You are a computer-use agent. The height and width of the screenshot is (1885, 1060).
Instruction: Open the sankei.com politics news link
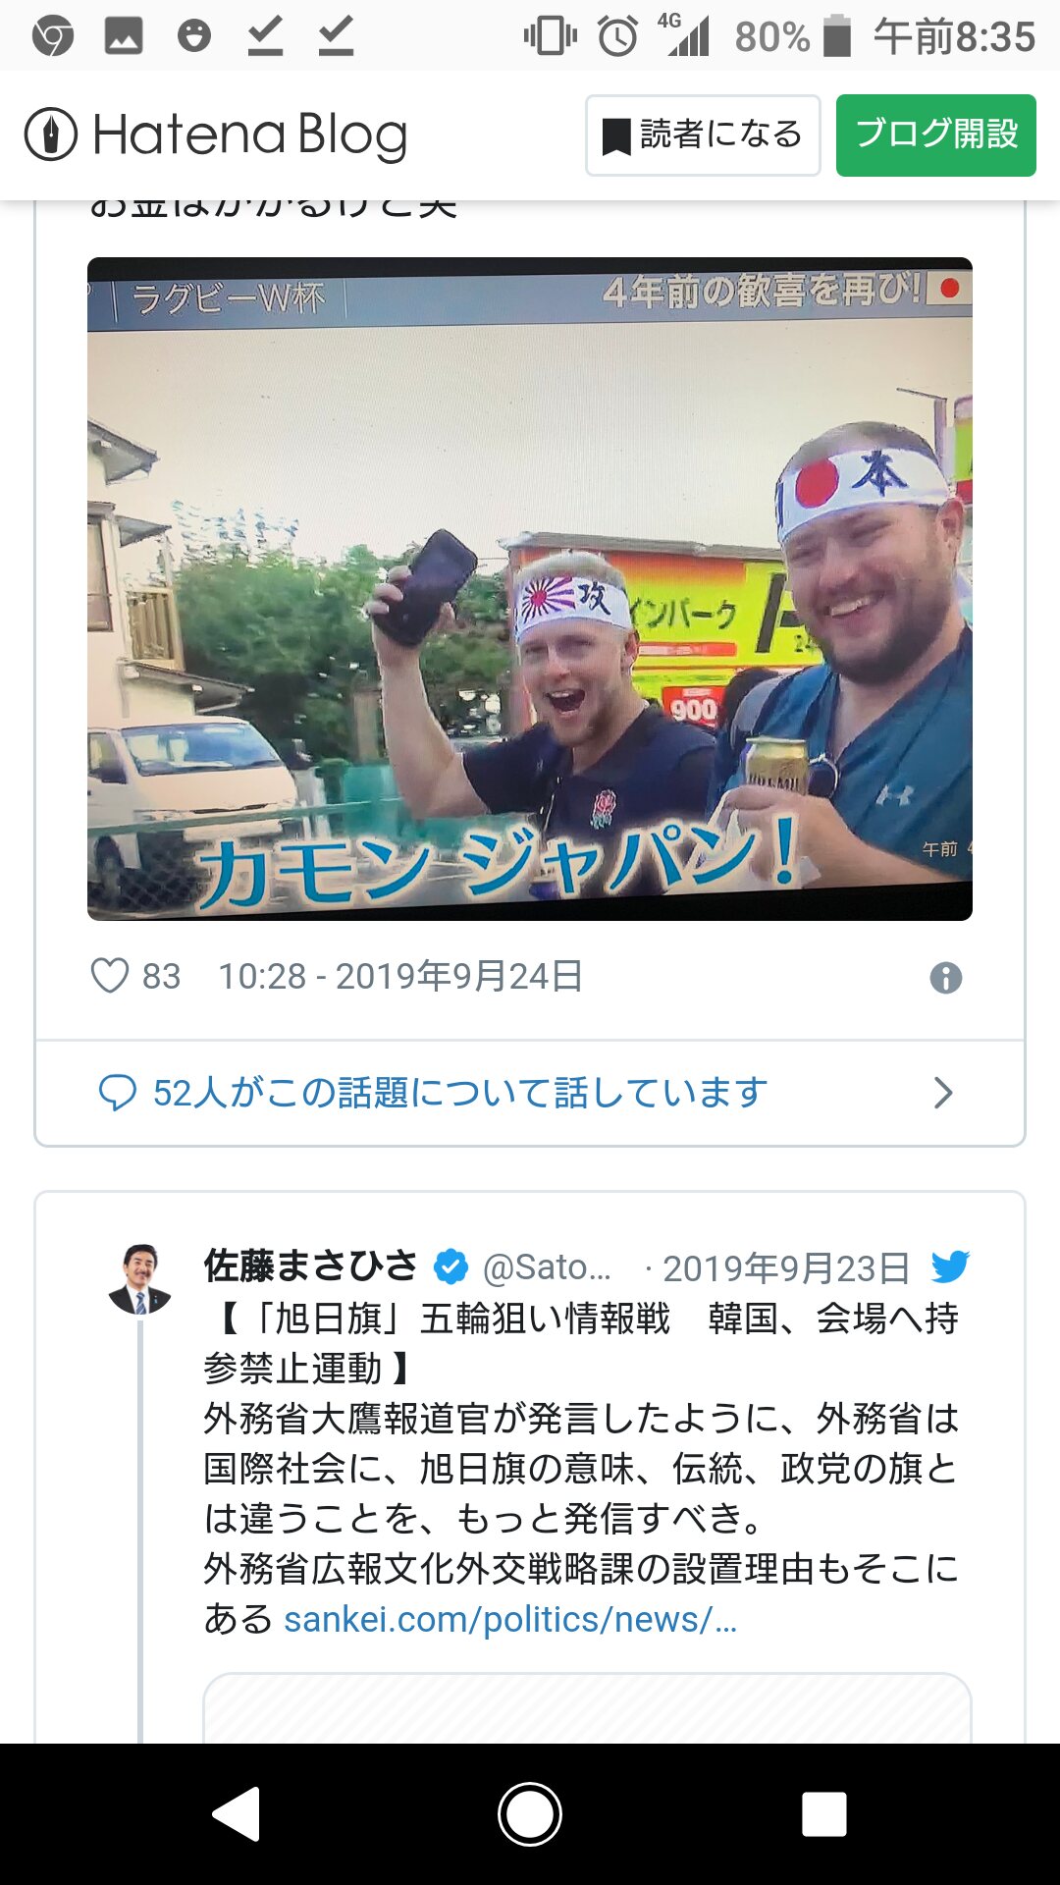pos(510,1619)
